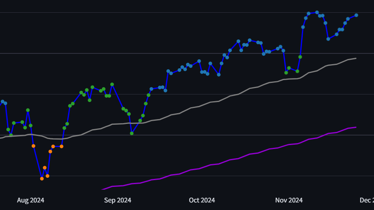Click the first orange point of the August drop
Screen dimensions: 374x210
pyautogui.click(x=33, y=146)
